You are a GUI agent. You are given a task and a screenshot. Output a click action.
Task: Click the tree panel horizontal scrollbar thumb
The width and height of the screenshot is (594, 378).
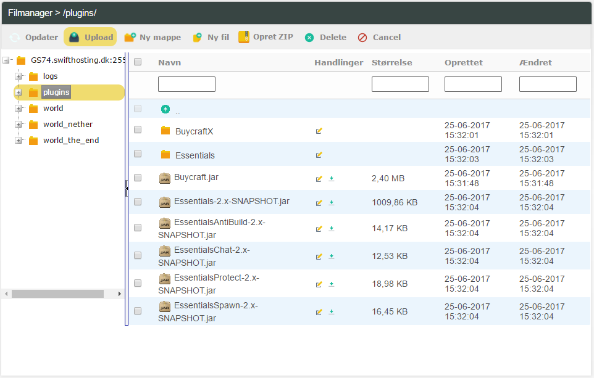click(x=57, y=294)
